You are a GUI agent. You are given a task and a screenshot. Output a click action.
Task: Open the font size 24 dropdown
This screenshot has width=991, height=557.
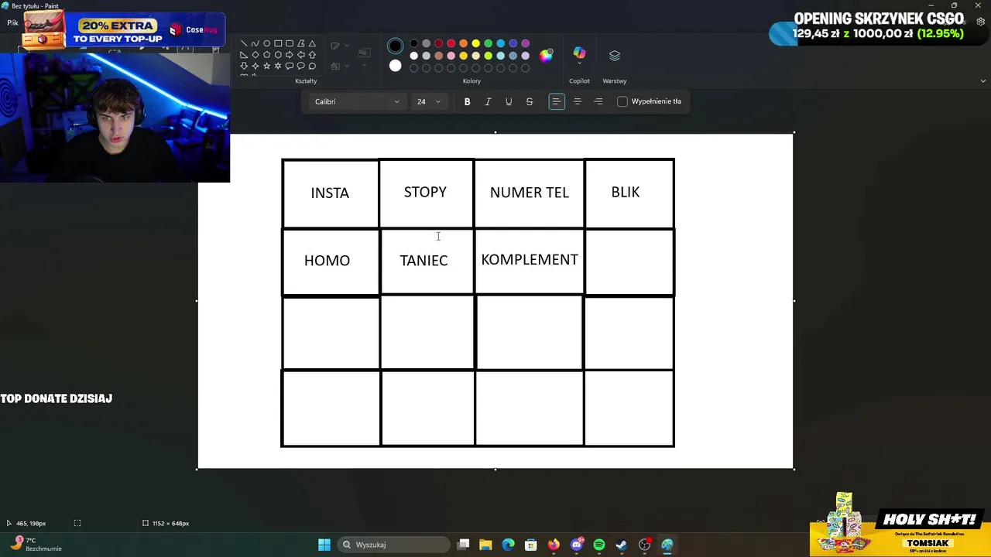pos(429,101)
